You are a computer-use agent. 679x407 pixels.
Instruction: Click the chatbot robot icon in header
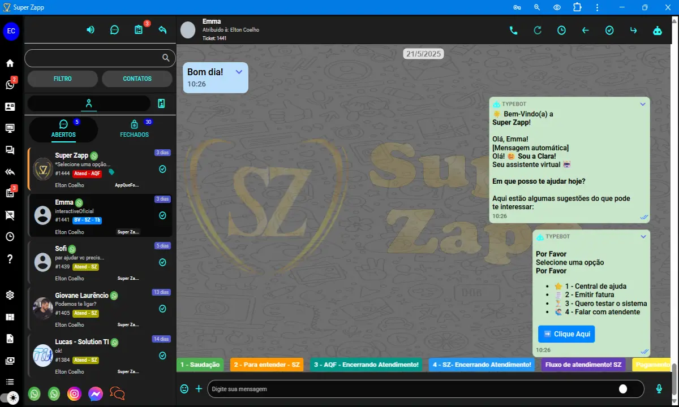coord(657,31)
